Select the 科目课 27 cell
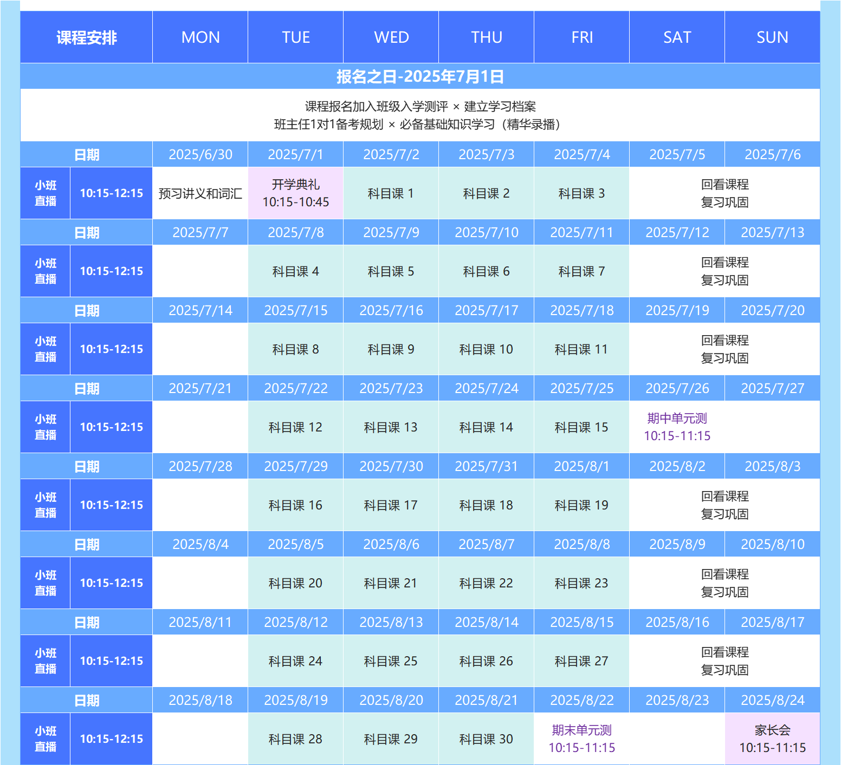 click(x=581, y=661)
